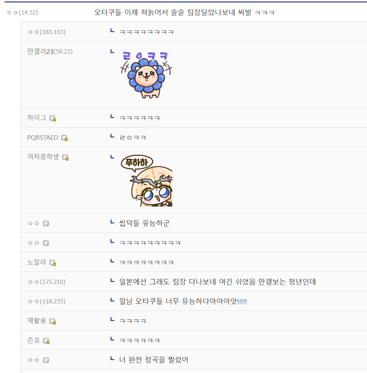Open 여자중학생's gallog icon
The height and width of the screenshot is (373, 367).
[65, 157]
